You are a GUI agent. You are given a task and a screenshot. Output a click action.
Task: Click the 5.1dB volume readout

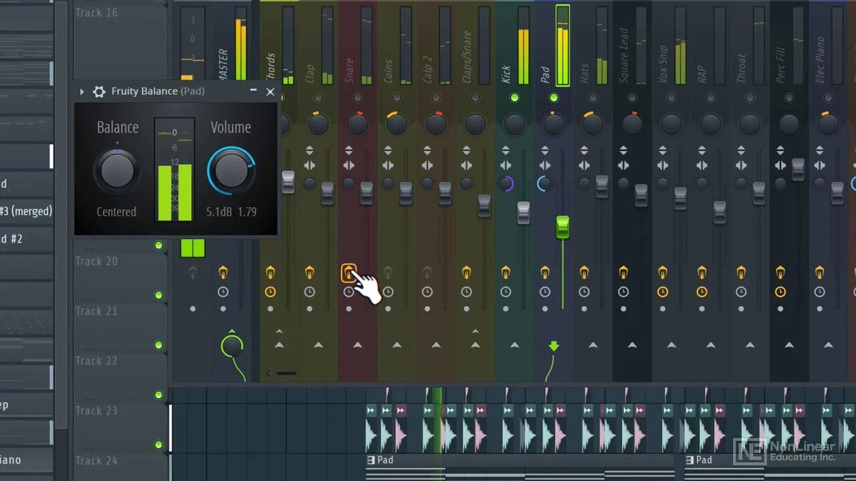tap(219, 212)
